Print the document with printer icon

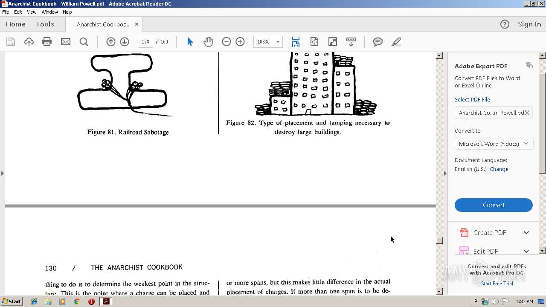point(47,42)
